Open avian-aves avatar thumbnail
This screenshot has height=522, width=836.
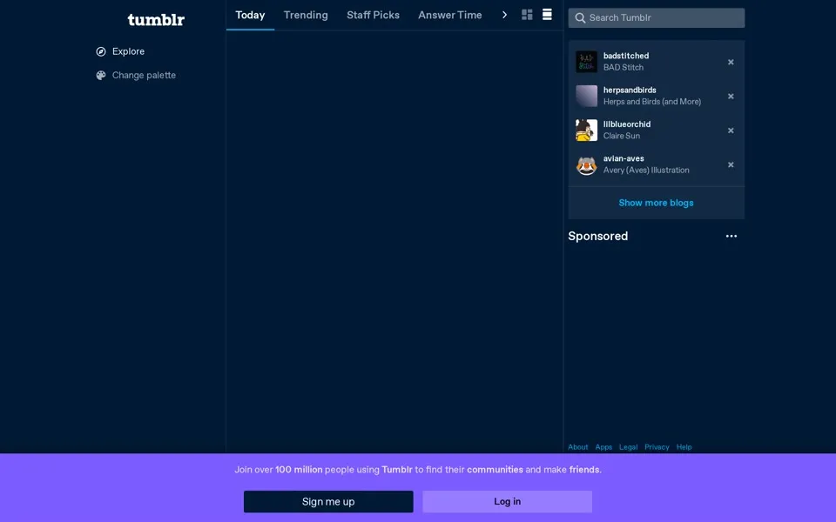pyautogui.click(x=586, y=164)
